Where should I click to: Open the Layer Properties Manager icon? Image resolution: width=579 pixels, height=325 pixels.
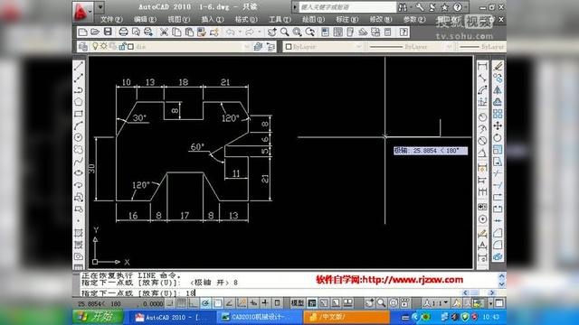[x=83, y=46]
